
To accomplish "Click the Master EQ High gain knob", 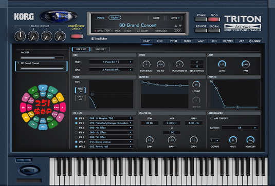I will [x=194, y=140].
